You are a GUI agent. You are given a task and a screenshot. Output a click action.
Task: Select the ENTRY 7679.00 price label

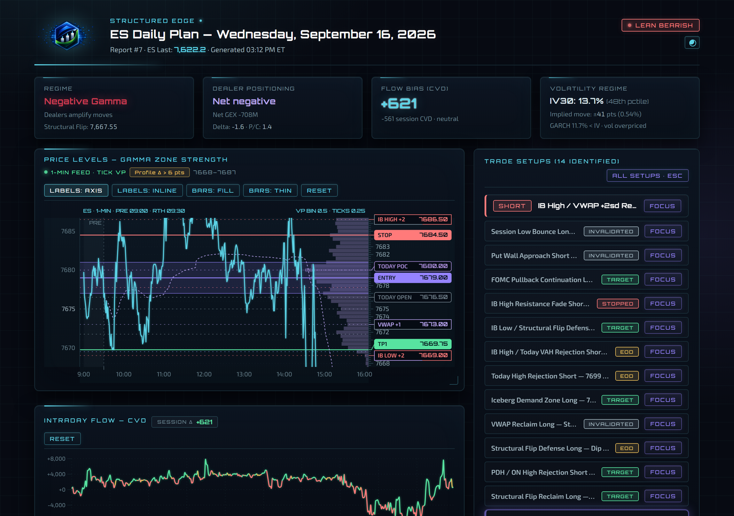413,278
